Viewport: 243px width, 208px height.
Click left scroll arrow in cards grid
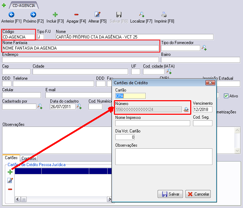click(x=18, y=199)
